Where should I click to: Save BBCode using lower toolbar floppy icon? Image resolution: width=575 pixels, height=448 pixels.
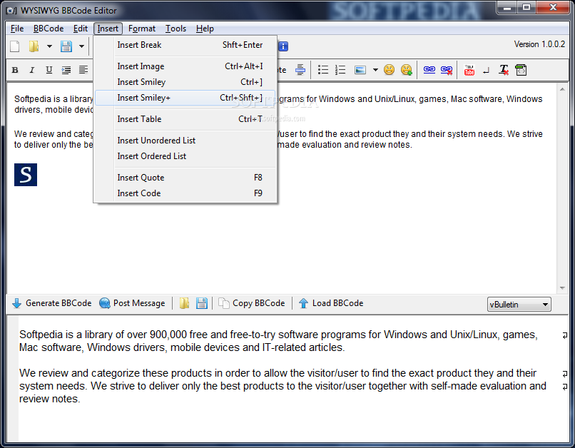(x=201, y=304)
